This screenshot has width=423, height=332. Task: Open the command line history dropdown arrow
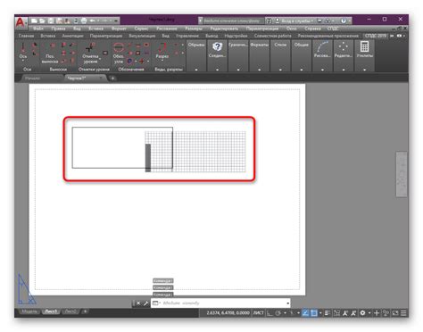(287, 303)
